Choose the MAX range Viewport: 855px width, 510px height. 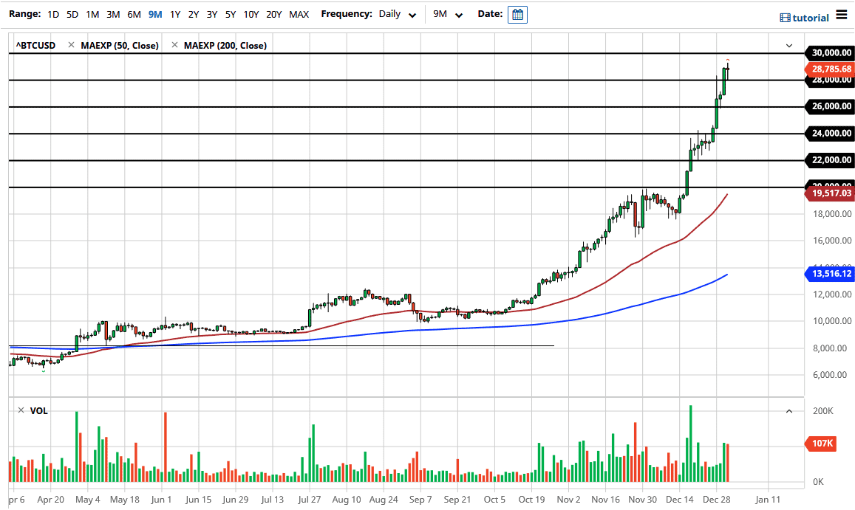(x=299, y=15)
